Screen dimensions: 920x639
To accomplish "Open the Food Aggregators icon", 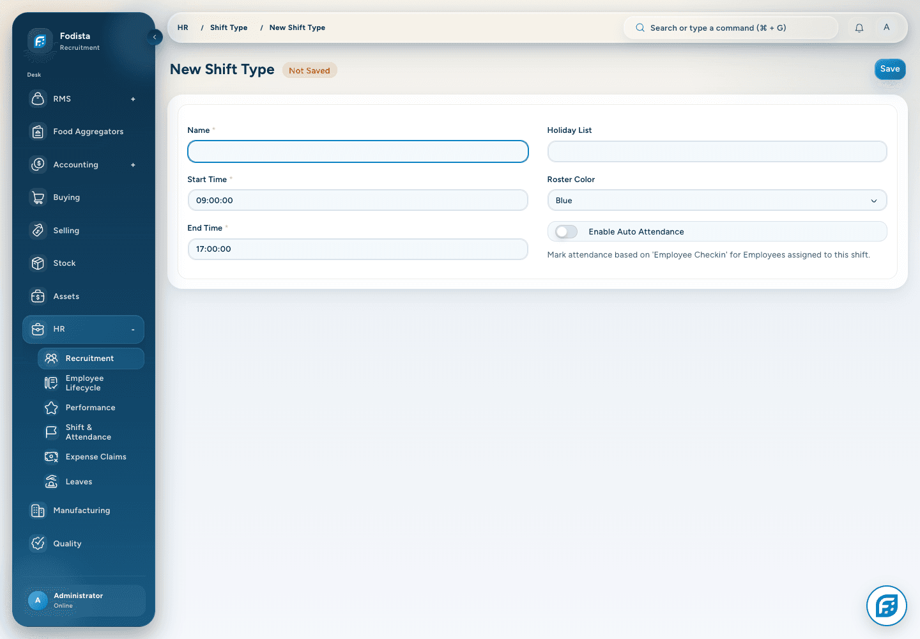I will (x=38, y=132).
